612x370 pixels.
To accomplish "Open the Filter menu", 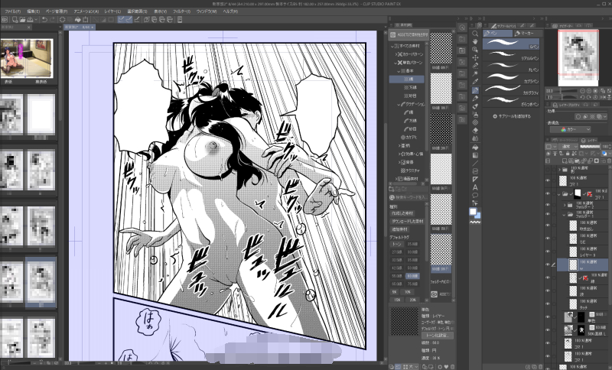I will 181,11.
